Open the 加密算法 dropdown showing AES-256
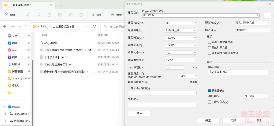The width and height of the screenshot is (274, 126). pyautogui.click(x=256, y=96)
